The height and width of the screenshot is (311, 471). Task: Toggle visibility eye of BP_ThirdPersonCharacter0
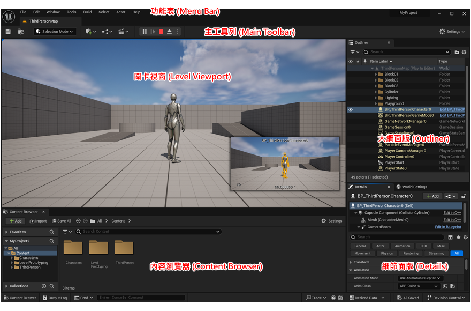350,109
